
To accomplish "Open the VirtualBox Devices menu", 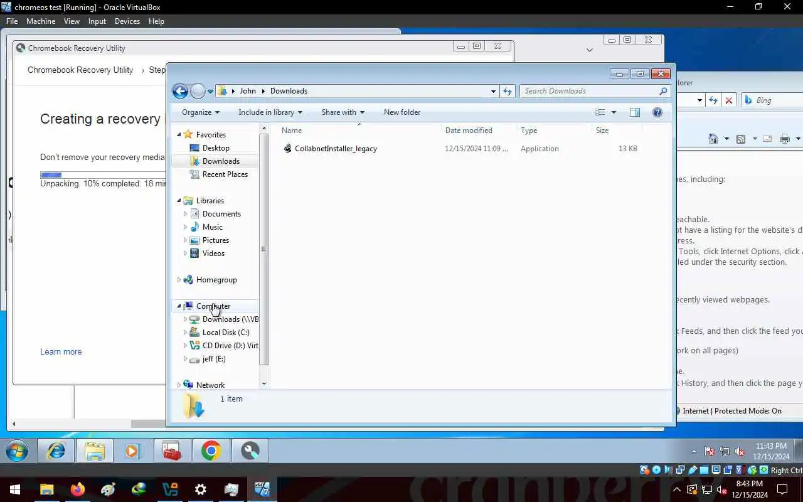I will [127, 21].
